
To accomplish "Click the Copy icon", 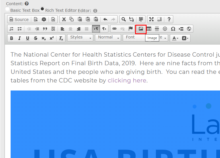I will [72, 19].
